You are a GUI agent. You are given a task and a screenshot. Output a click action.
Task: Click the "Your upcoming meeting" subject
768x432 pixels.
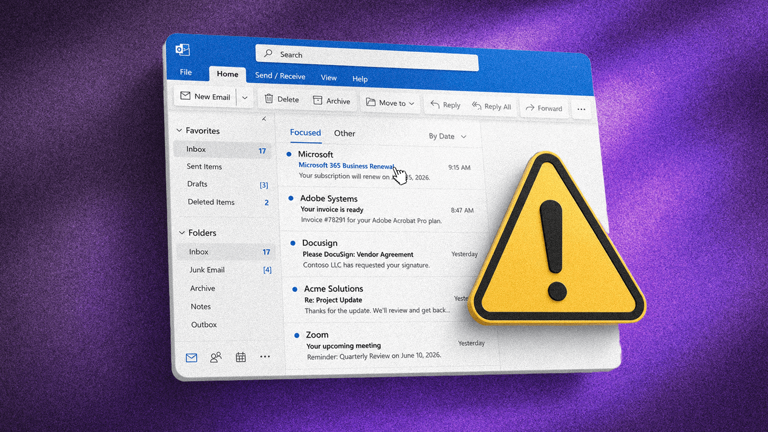tap(344, 346)
